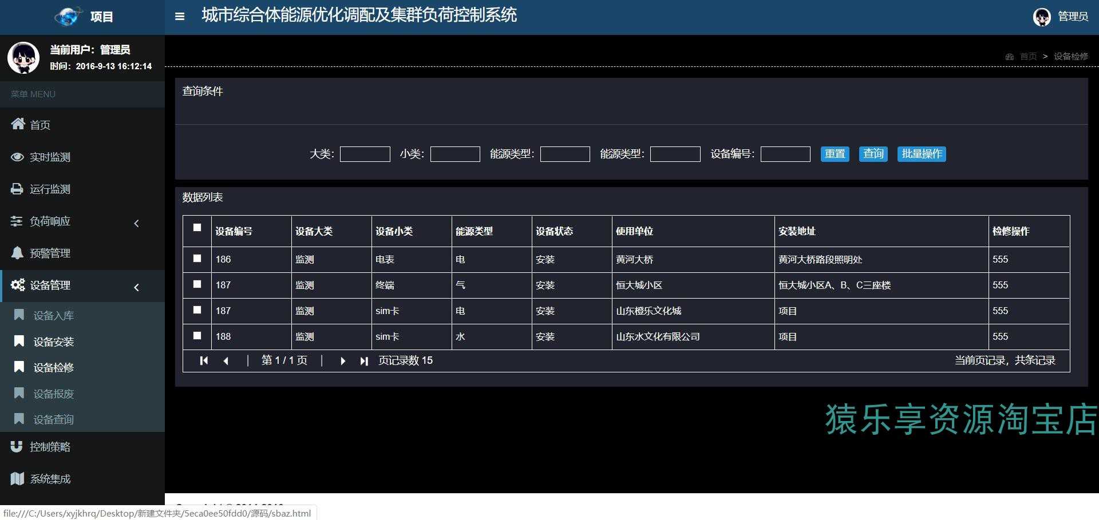Check the row for device 188
The width and height of the screenshot is (1099, 520).
pyautogui.click(x=197, y=336)
